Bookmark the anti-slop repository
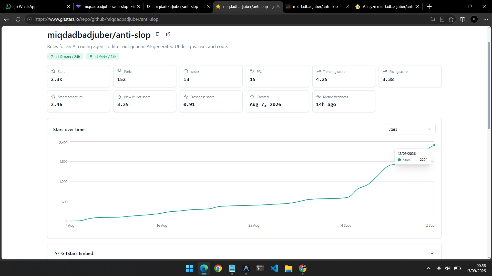 [x=158, y=34]
